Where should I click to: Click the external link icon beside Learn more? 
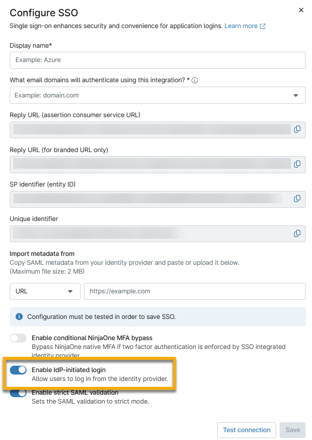(x=263, y=26)
